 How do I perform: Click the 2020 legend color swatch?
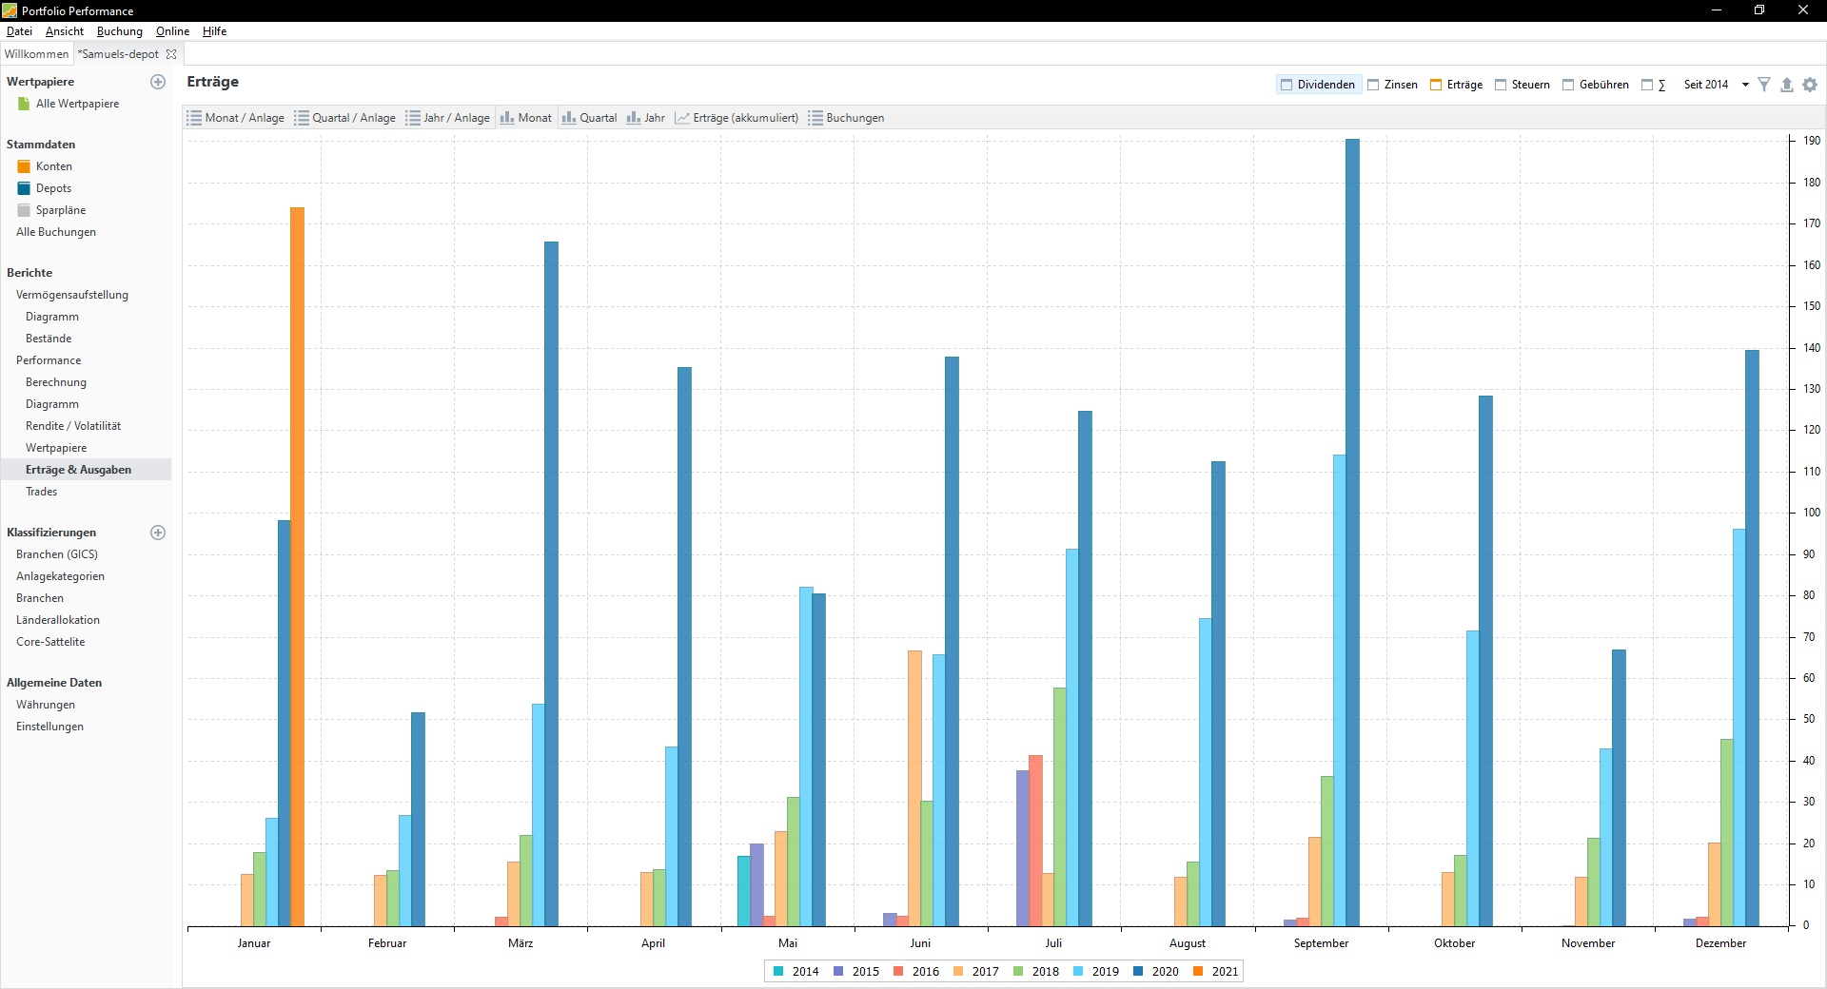1138,971
